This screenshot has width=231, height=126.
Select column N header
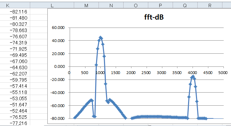111,6
